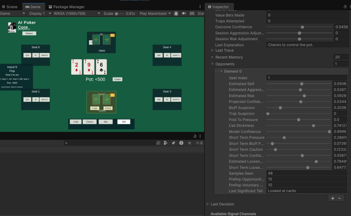Adjust the Outcome Confidence slider

click(299, 27)
